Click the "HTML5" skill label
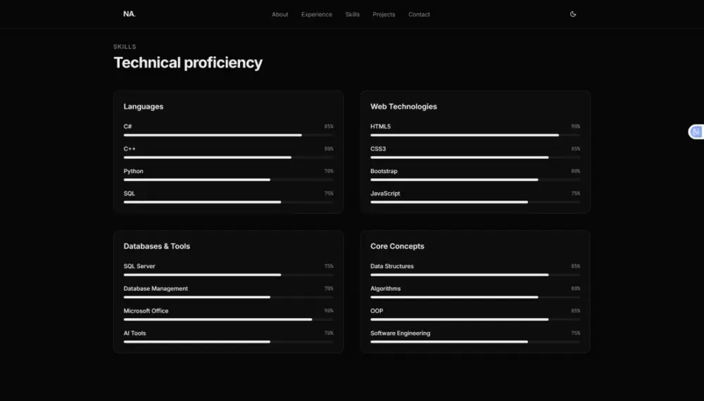 380,127
